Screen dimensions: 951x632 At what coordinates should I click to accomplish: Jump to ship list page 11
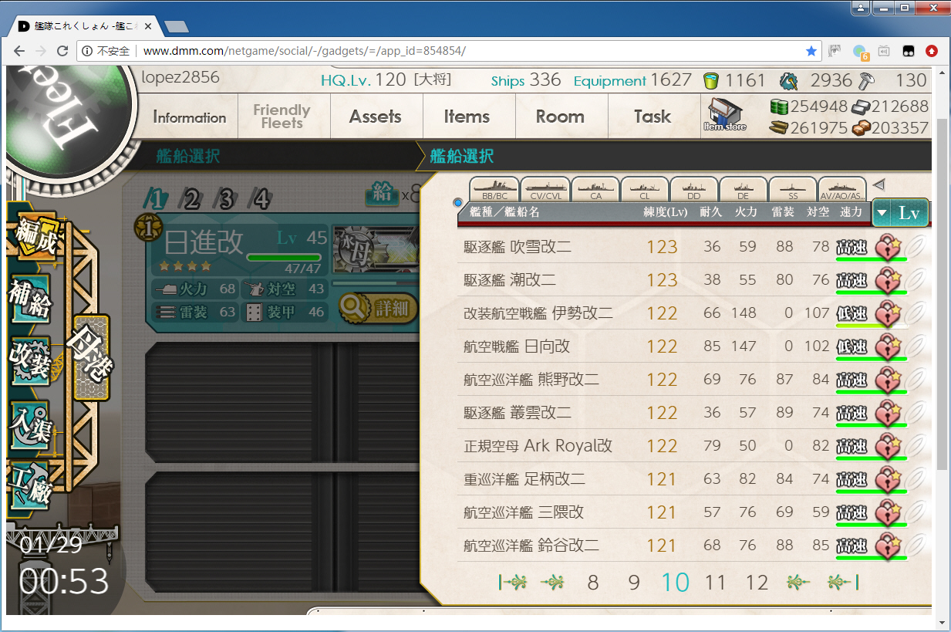(716, 583)
